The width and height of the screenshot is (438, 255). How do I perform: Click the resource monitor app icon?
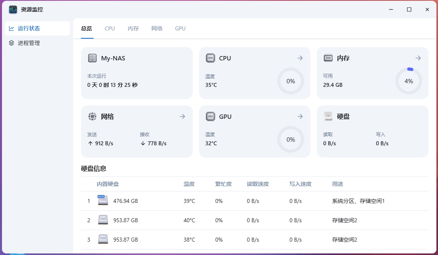pyautogui.click(x=13, y=9)
